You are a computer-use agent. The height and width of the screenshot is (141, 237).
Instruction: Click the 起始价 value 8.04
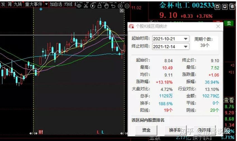coord(169,61)
